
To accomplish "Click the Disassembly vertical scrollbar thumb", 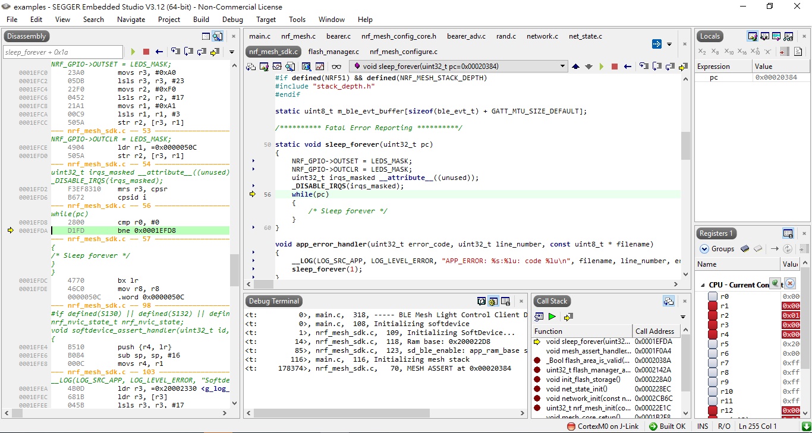I will coord(234,270).
